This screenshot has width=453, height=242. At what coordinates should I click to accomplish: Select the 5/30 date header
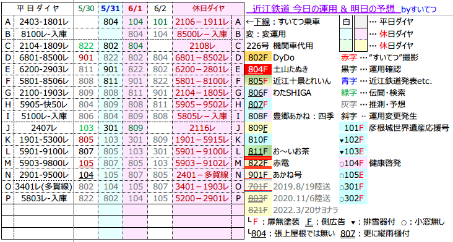(86, 9)
